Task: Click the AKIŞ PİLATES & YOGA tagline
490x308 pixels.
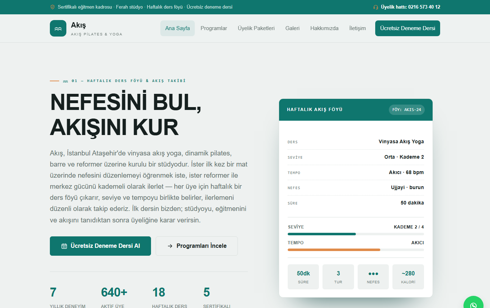Action: click(96, 34)
